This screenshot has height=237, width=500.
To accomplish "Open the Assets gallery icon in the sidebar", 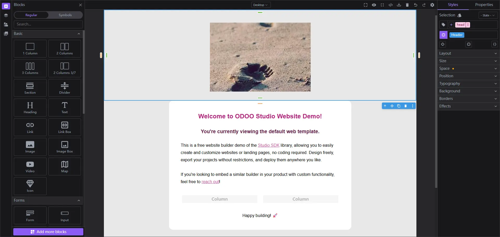I will [x=6, y=34].
